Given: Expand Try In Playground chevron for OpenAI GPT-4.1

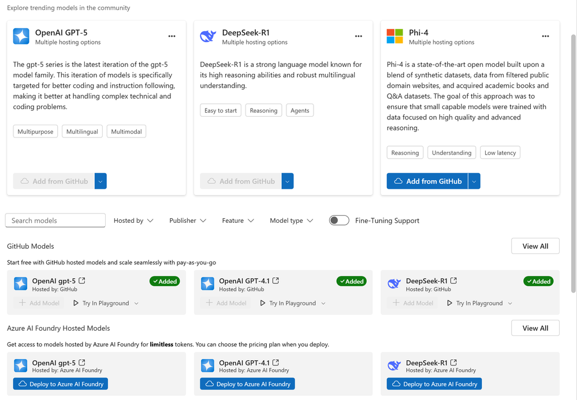Looking at the screenshot, I should [x=323, y=303].
